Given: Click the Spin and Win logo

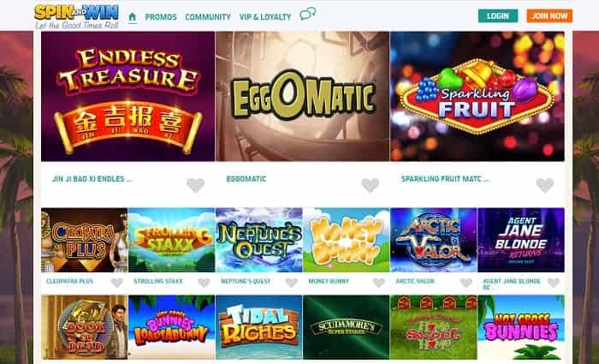Looking at the screenshot, I should pos(76,16).
